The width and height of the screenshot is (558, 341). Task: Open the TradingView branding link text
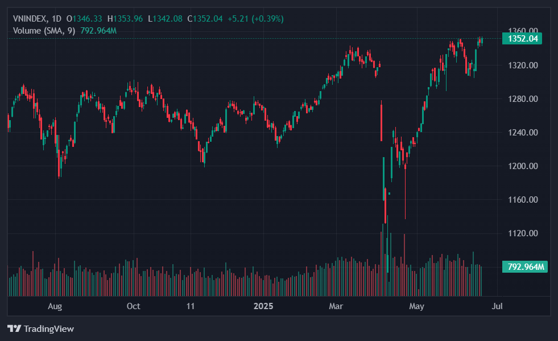point(48,328)
